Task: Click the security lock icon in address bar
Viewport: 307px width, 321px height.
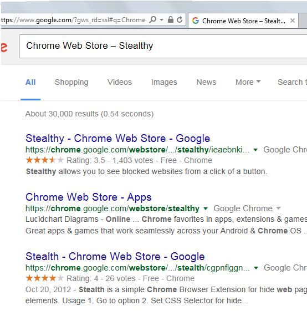Action: click(171, 19)
